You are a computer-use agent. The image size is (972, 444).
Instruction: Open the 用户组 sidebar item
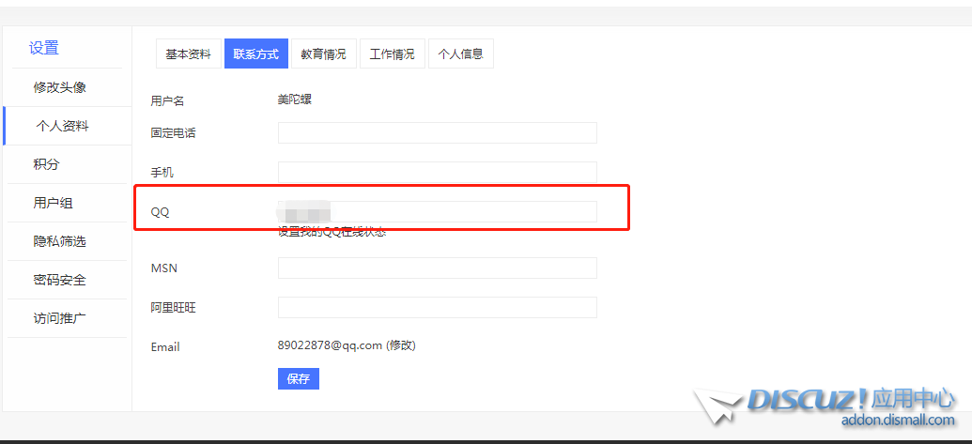(x=54, y=203)
